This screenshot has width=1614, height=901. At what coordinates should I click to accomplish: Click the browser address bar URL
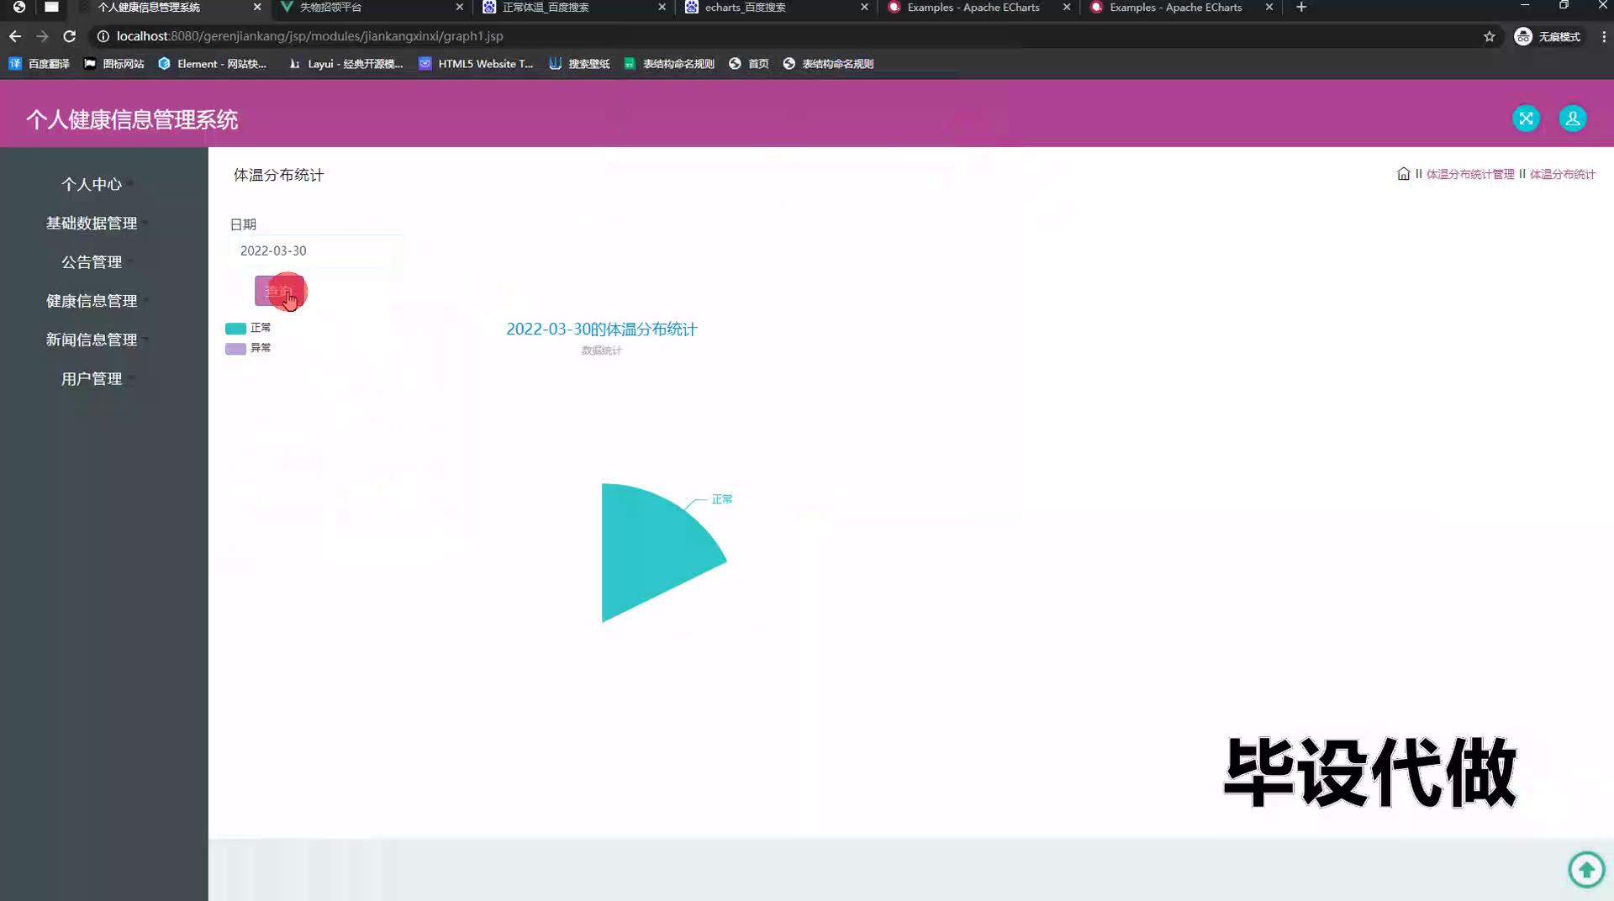tap(309, 36)
